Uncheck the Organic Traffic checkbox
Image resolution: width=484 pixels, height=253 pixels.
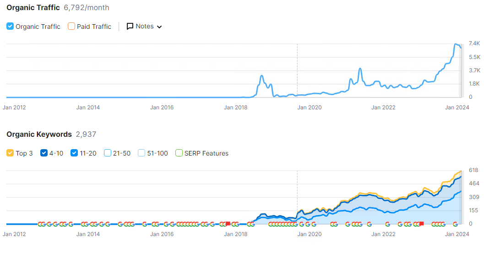[10, 26]
